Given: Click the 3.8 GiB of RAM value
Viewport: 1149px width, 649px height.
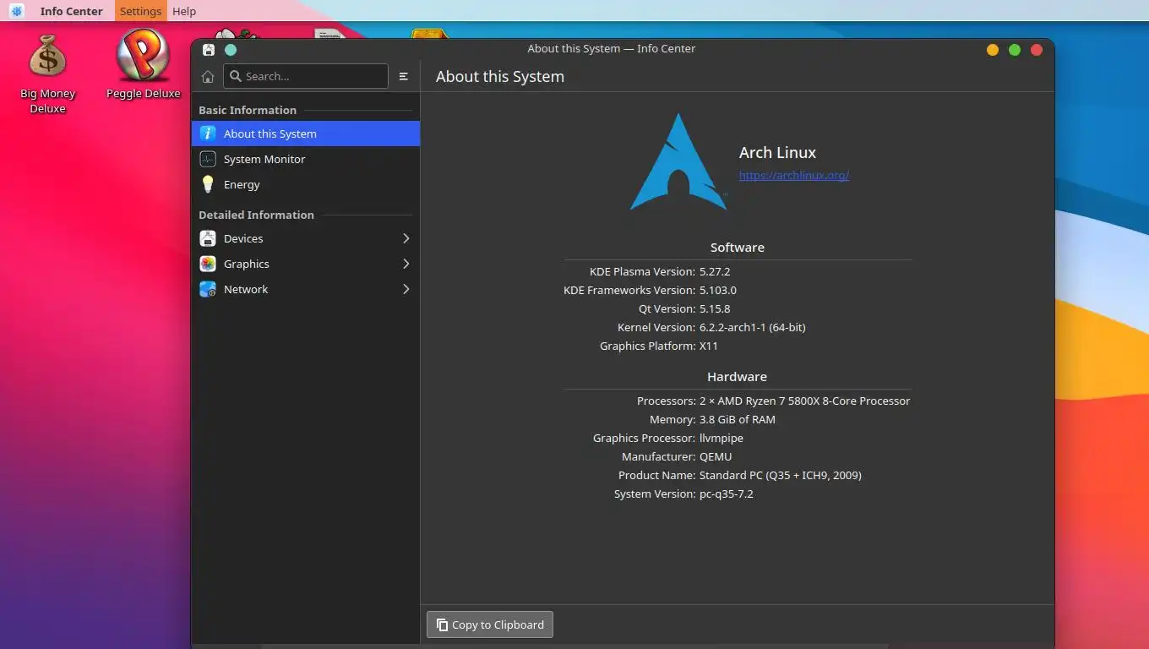Looking at the screenshot, I should coord(737,420).
